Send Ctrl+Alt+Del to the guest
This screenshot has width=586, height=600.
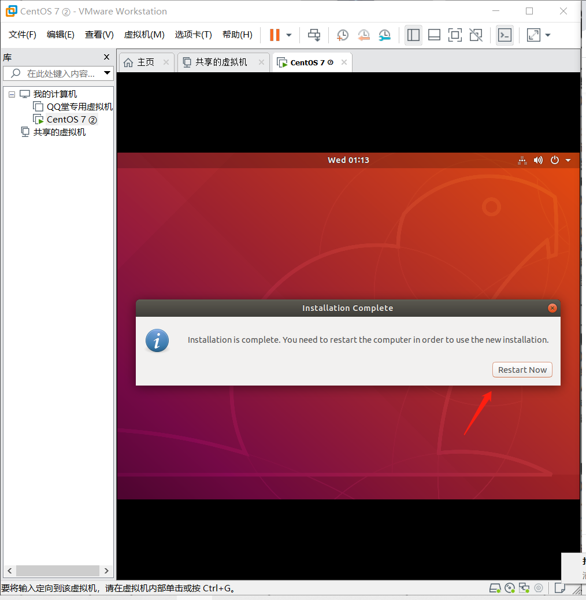click(x=315, y=35)
